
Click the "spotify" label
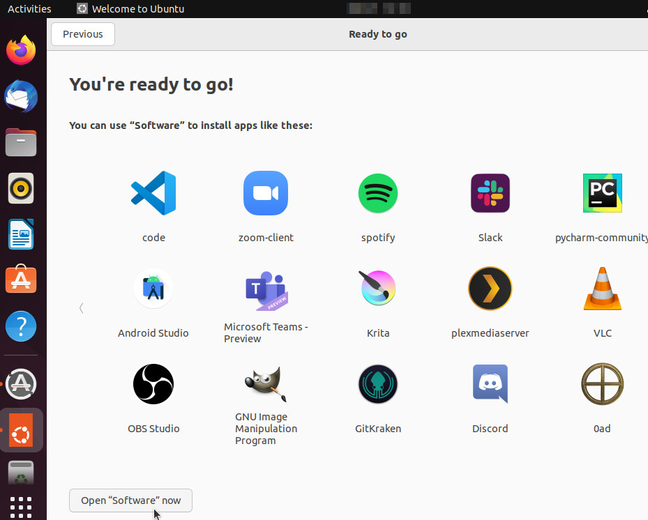tap(378, 238)
